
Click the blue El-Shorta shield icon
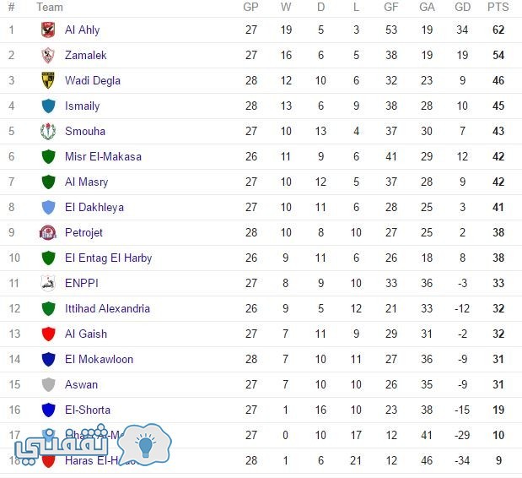48,410
